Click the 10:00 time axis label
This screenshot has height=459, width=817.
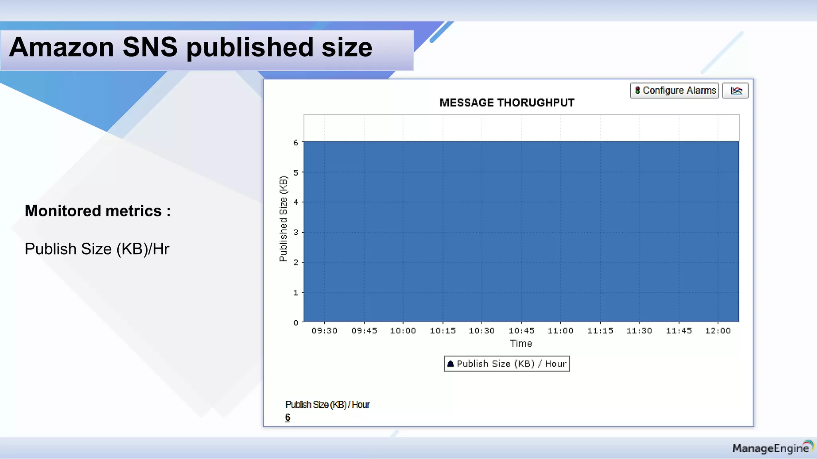[403, 331]
